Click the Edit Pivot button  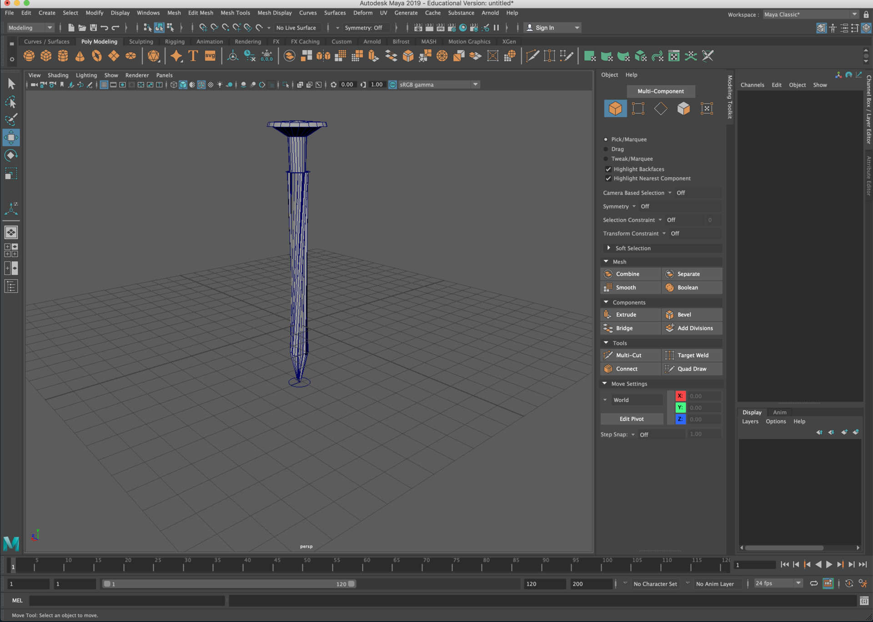[632, 418]
